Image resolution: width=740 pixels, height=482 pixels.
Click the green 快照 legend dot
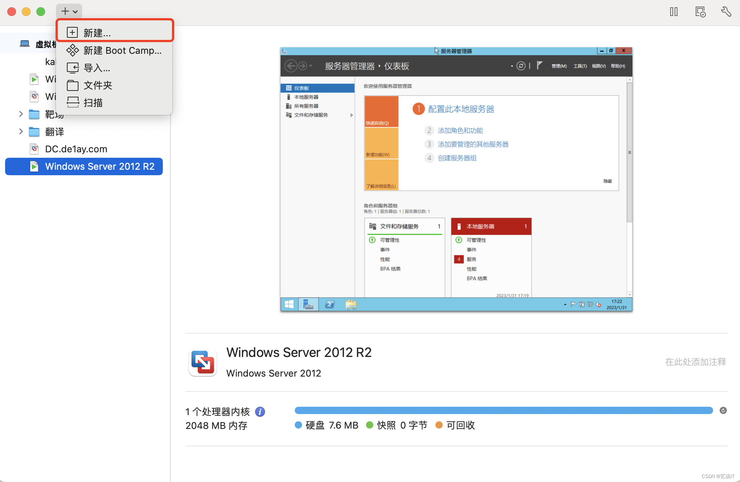coord(370,425)
